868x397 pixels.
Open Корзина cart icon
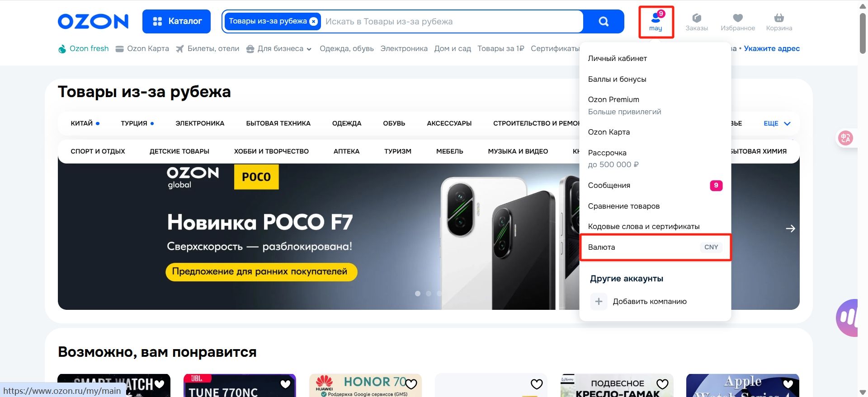click(779, 22)
